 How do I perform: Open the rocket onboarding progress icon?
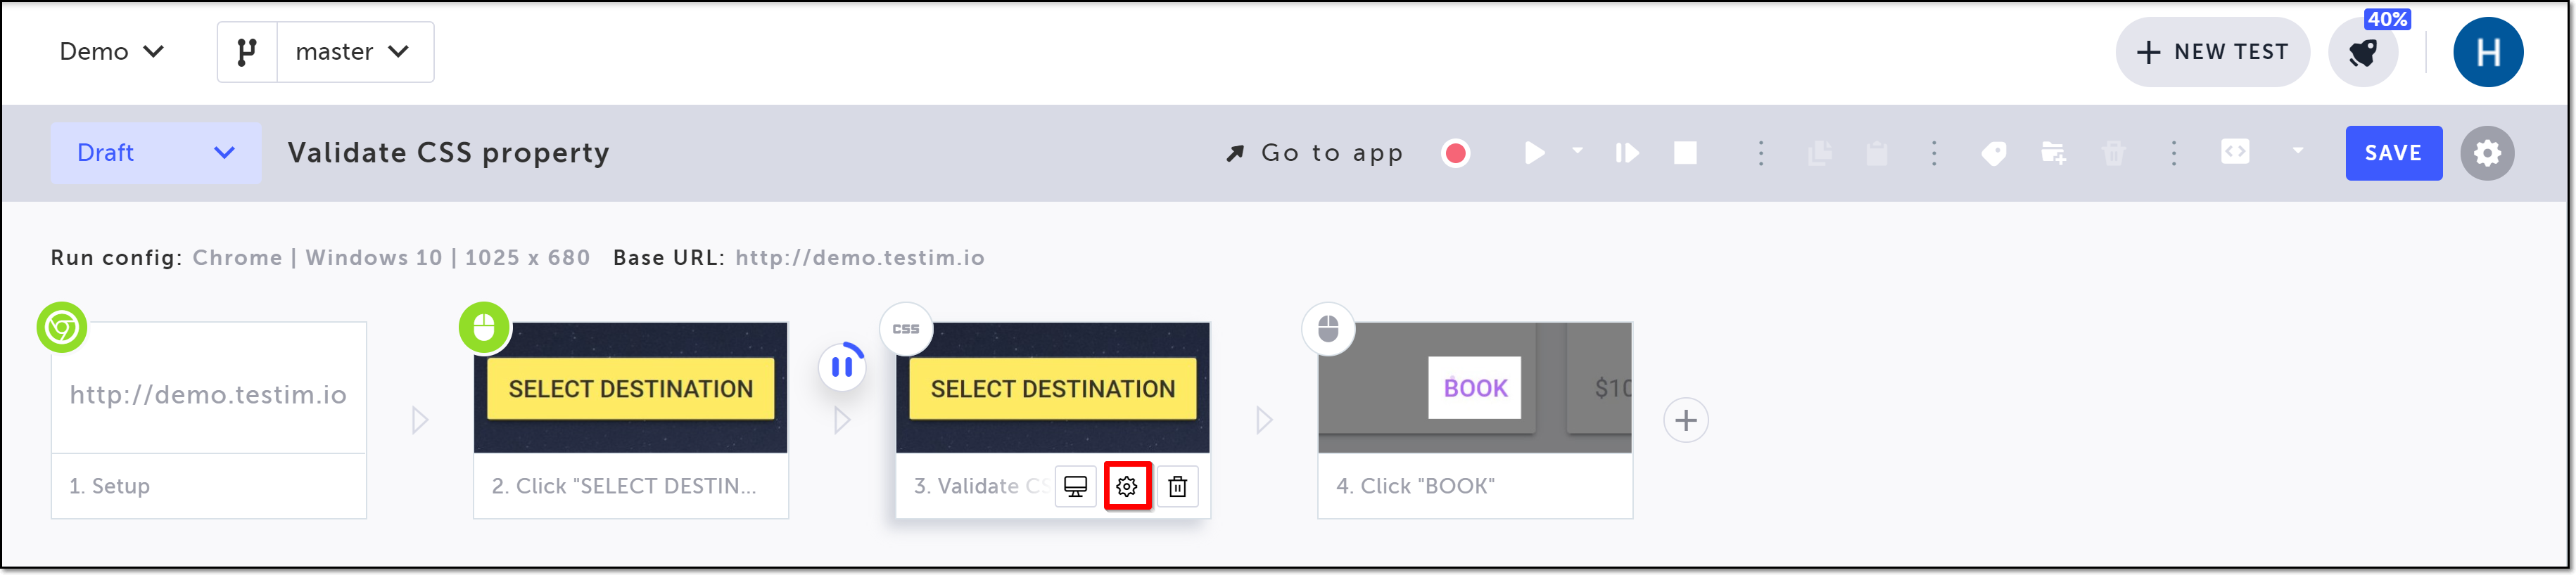click(x=2364, y=52)
